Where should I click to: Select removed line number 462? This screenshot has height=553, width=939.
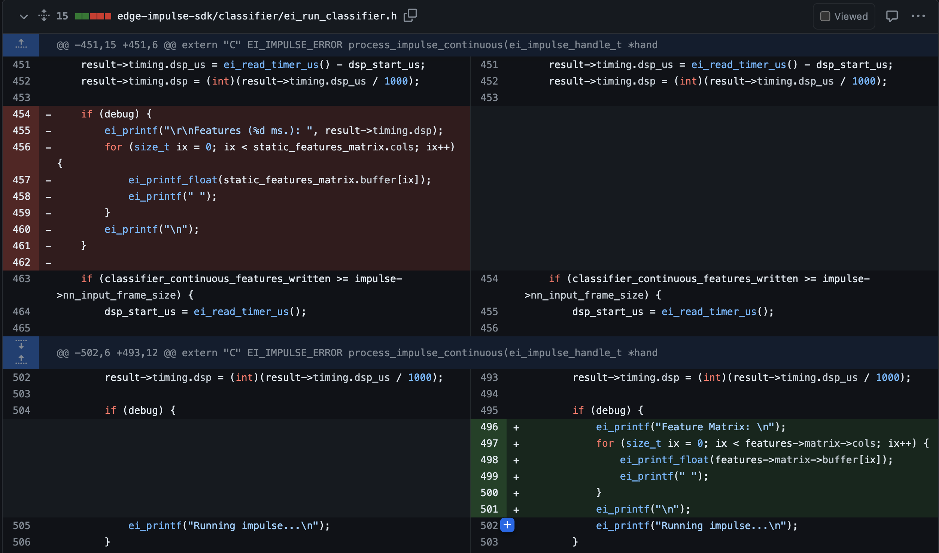point(21,262)
